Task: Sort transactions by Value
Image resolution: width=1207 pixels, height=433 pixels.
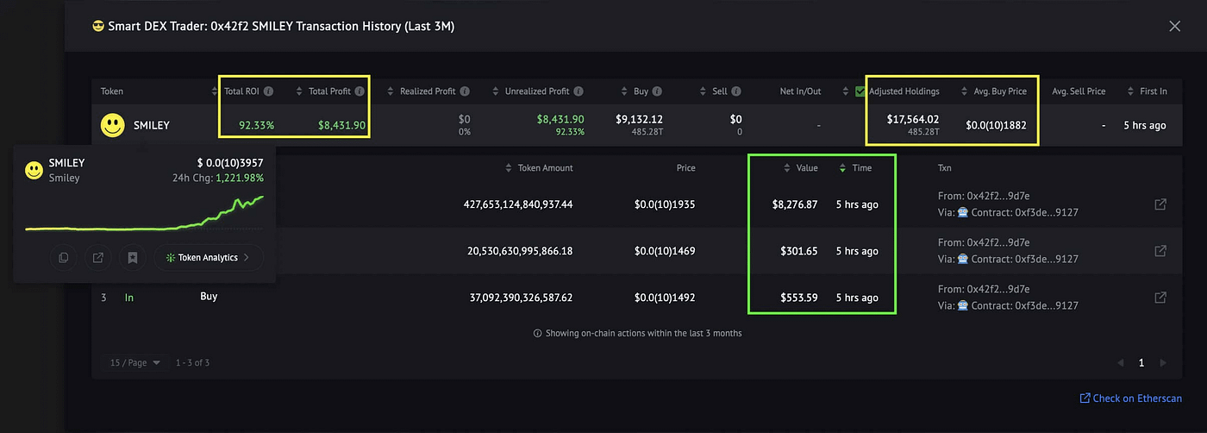Action: pyautogui.click(x=787, y=168)
